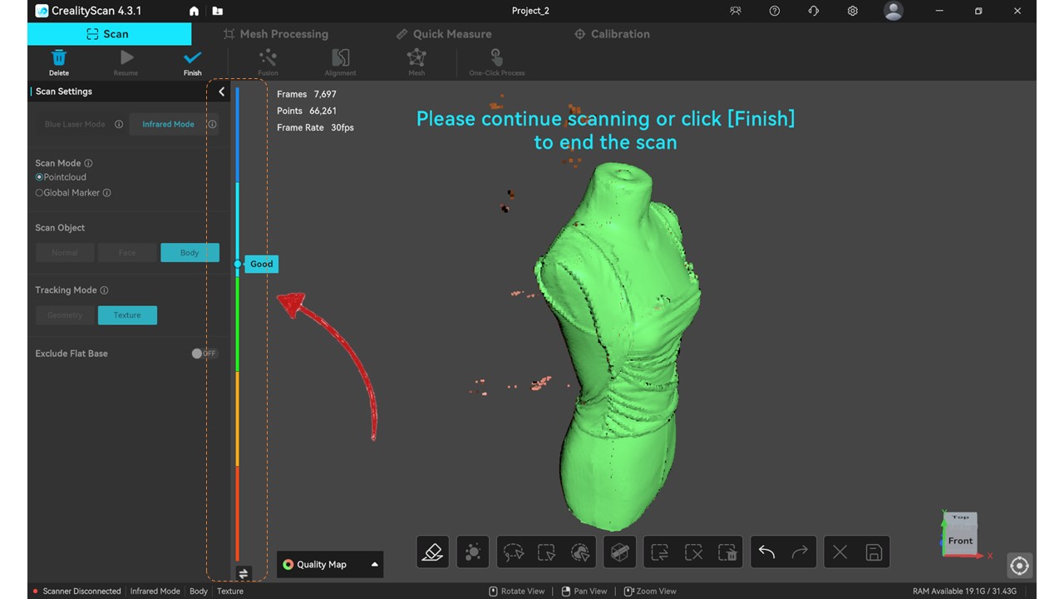Choose the rectangle selection tool
Screen dimensions: 1064x599
click(546, 552)
